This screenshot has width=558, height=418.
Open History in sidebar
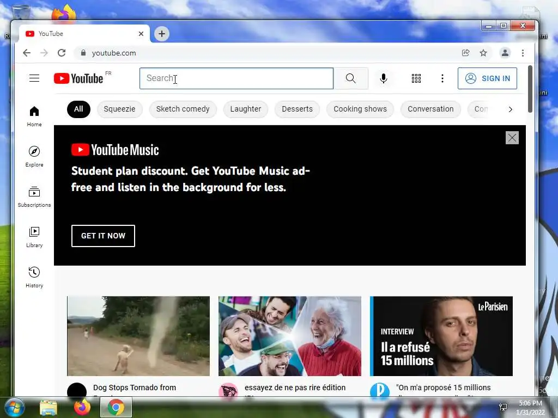(x=34, y=278)
